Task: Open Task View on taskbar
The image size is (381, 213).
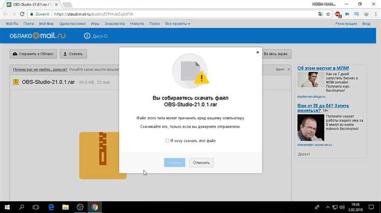Action: point(36,207)
